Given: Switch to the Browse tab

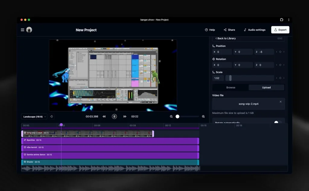Looking at the screenshot, I should (231, 87).
